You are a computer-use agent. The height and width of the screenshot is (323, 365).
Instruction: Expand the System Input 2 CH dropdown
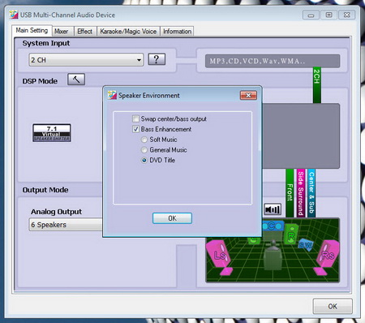click(x=86, y=60)
